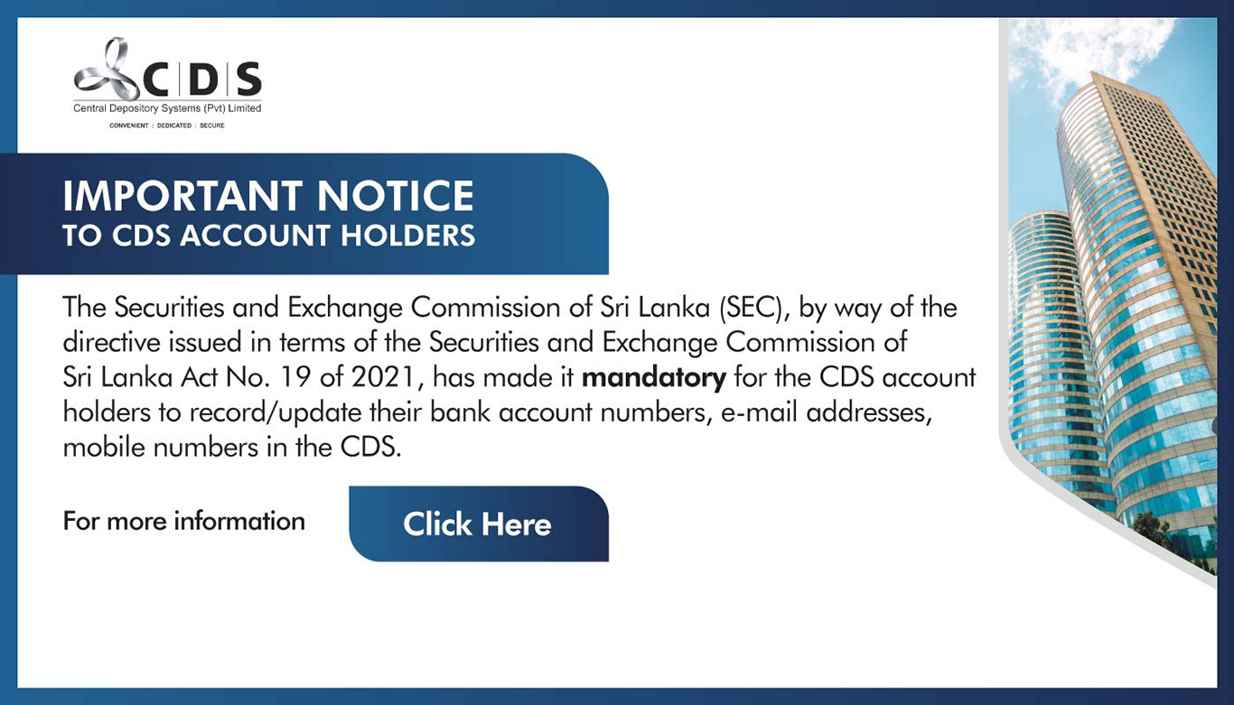Click the IMPORTANT NOTICE heading

[268, 197]
